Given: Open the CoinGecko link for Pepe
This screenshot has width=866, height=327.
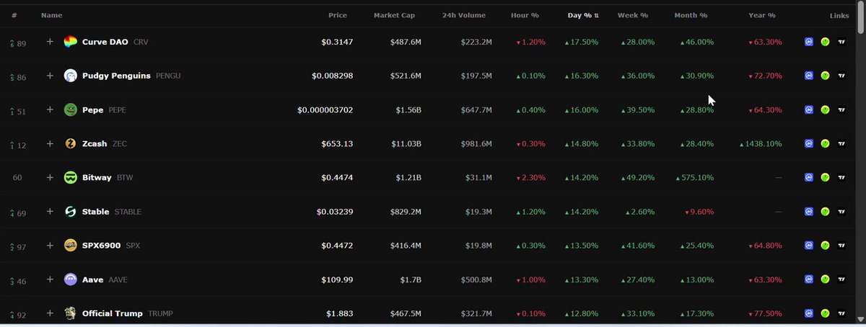Looking at the screenshot, I should tap(825, 110).
